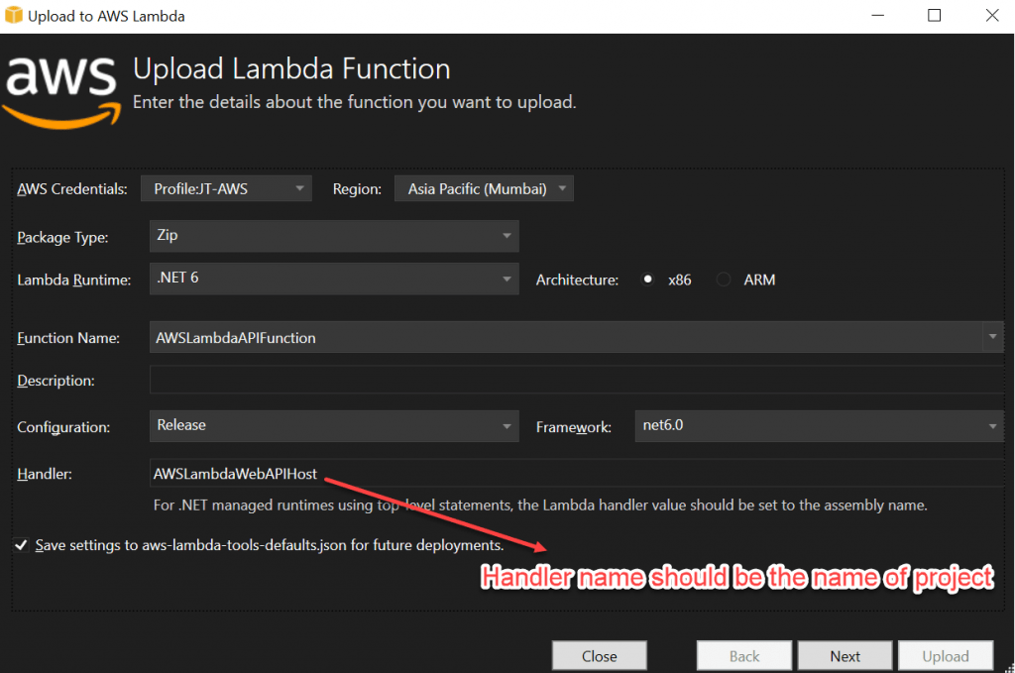Click the 'Upload Lambda Function' heading text

pyautogui.click(x=291, y=68)
